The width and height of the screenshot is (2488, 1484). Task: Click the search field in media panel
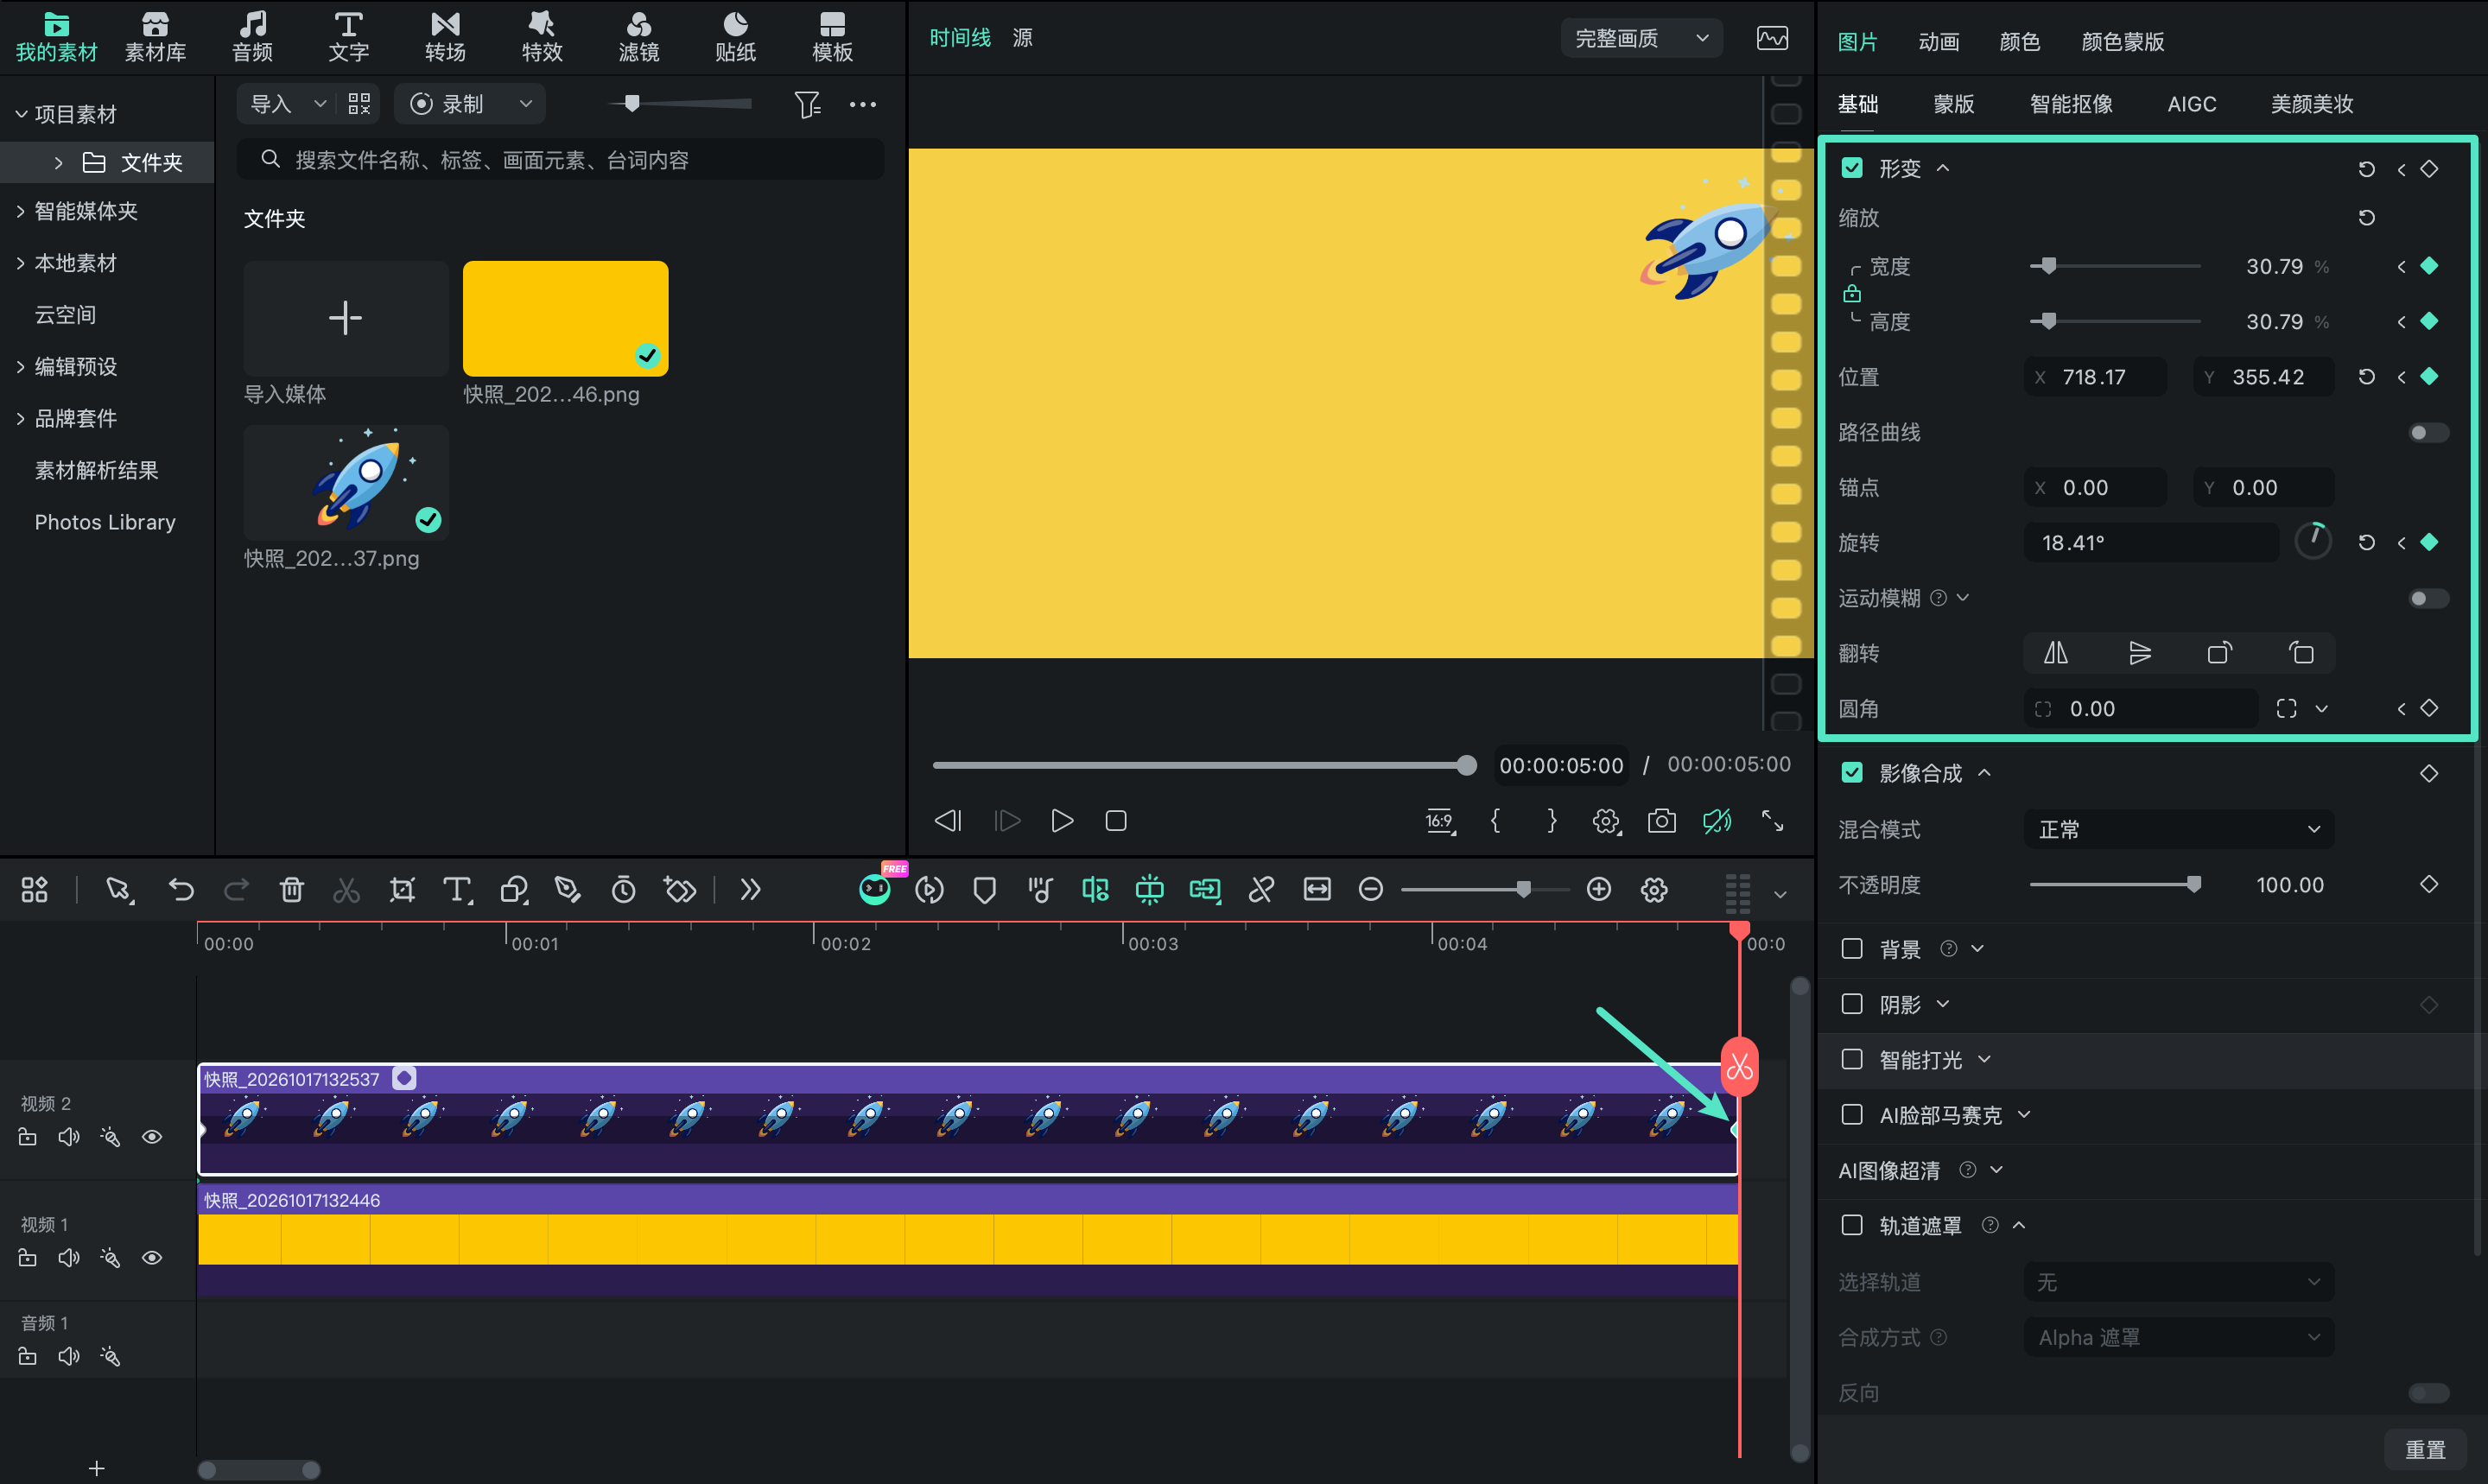click(x=560, y=160)
